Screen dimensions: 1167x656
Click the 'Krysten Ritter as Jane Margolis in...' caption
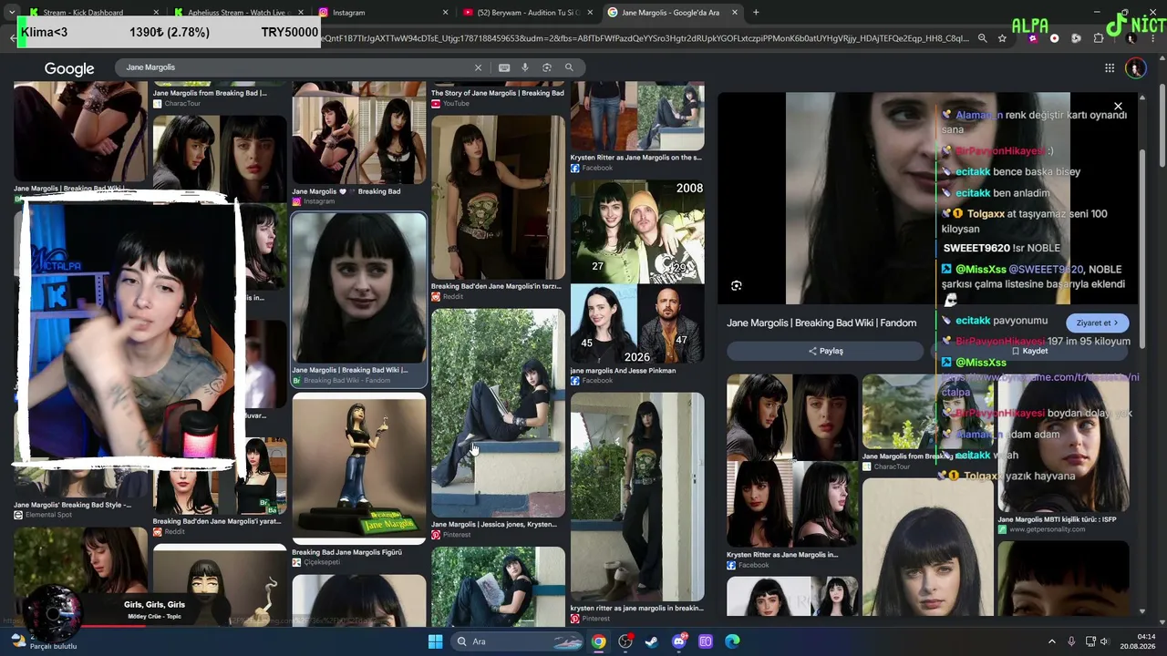point(782,554)
